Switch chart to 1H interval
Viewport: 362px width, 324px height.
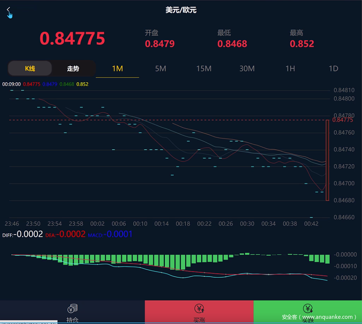coord(290,69)
